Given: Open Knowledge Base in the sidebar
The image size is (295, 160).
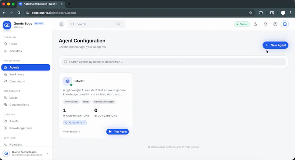Looking at the screenshot, I should point(26,128).
